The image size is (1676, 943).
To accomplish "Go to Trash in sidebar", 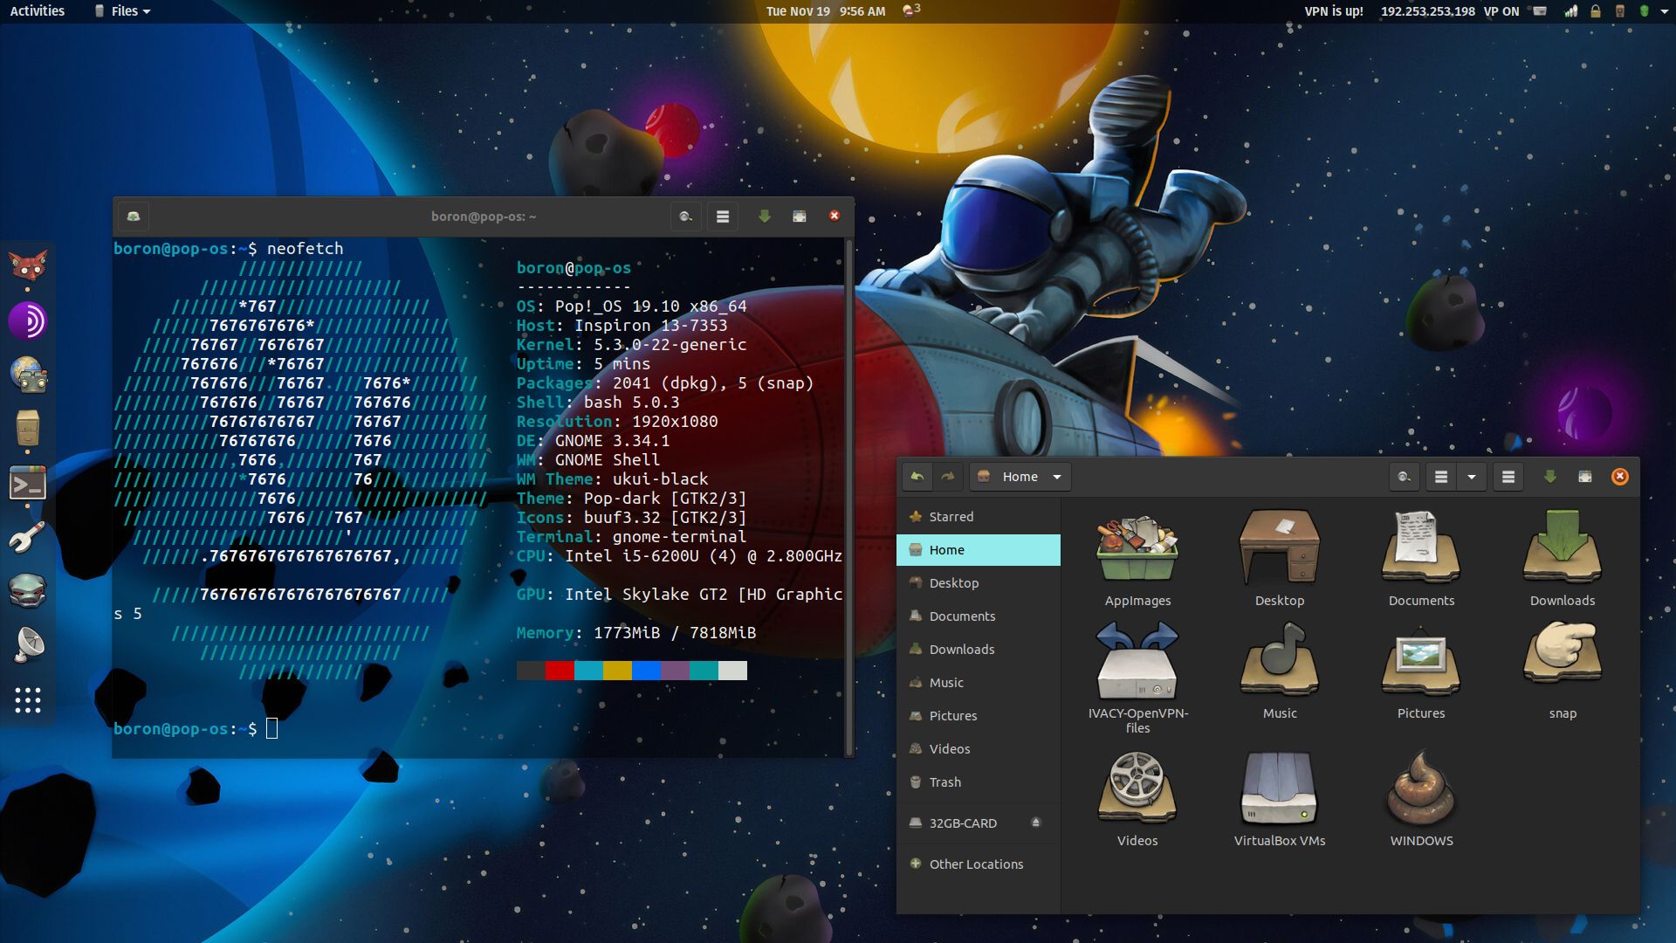I will 944,782.
